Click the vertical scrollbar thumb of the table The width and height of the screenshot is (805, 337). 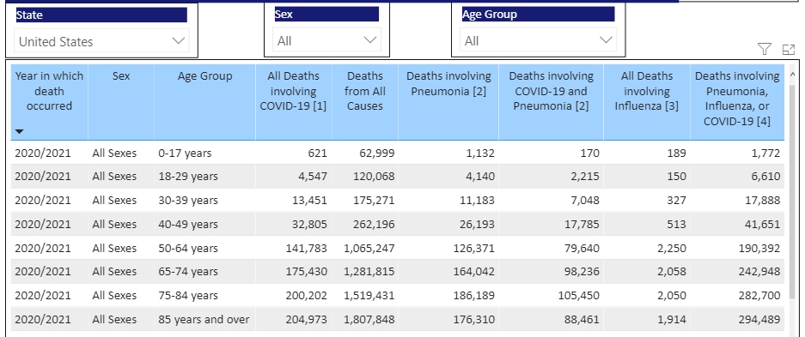(791, 192)
